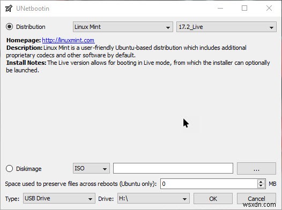The width and height of the screenshot is (282, 210).
Task: Open the USB Drive type dropdown
Action: (59, 198)
